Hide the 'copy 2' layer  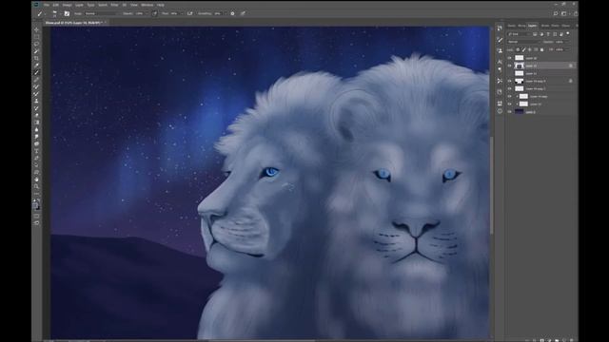510,88
